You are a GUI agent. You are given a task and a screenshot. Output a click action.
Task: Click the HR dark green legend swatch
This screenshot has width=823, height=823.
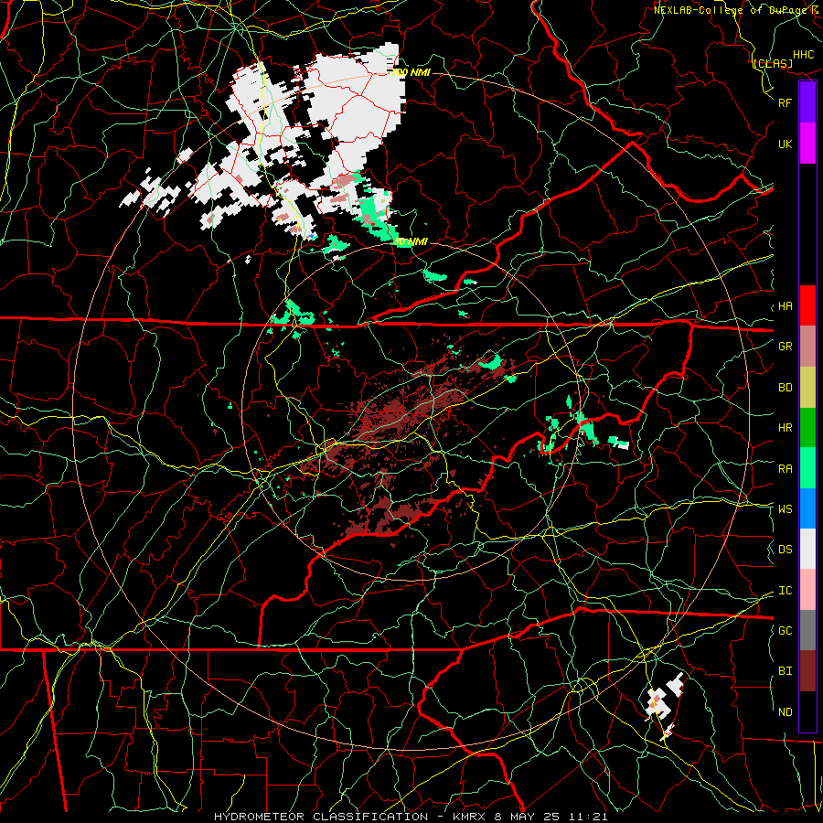807,428
